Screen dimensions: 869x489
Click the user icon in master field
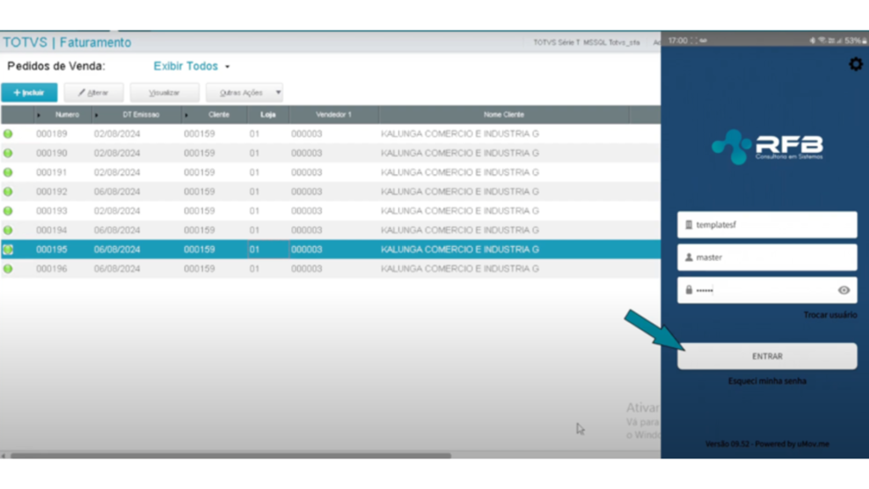(x=689, y=257)
